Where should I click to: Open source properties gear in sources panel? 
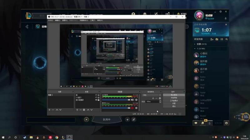click(x=84, y=110)
